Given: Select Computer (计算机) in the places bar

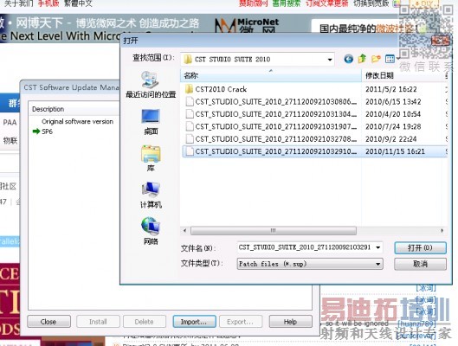Looking at the screenshot, I should point(151,195).
